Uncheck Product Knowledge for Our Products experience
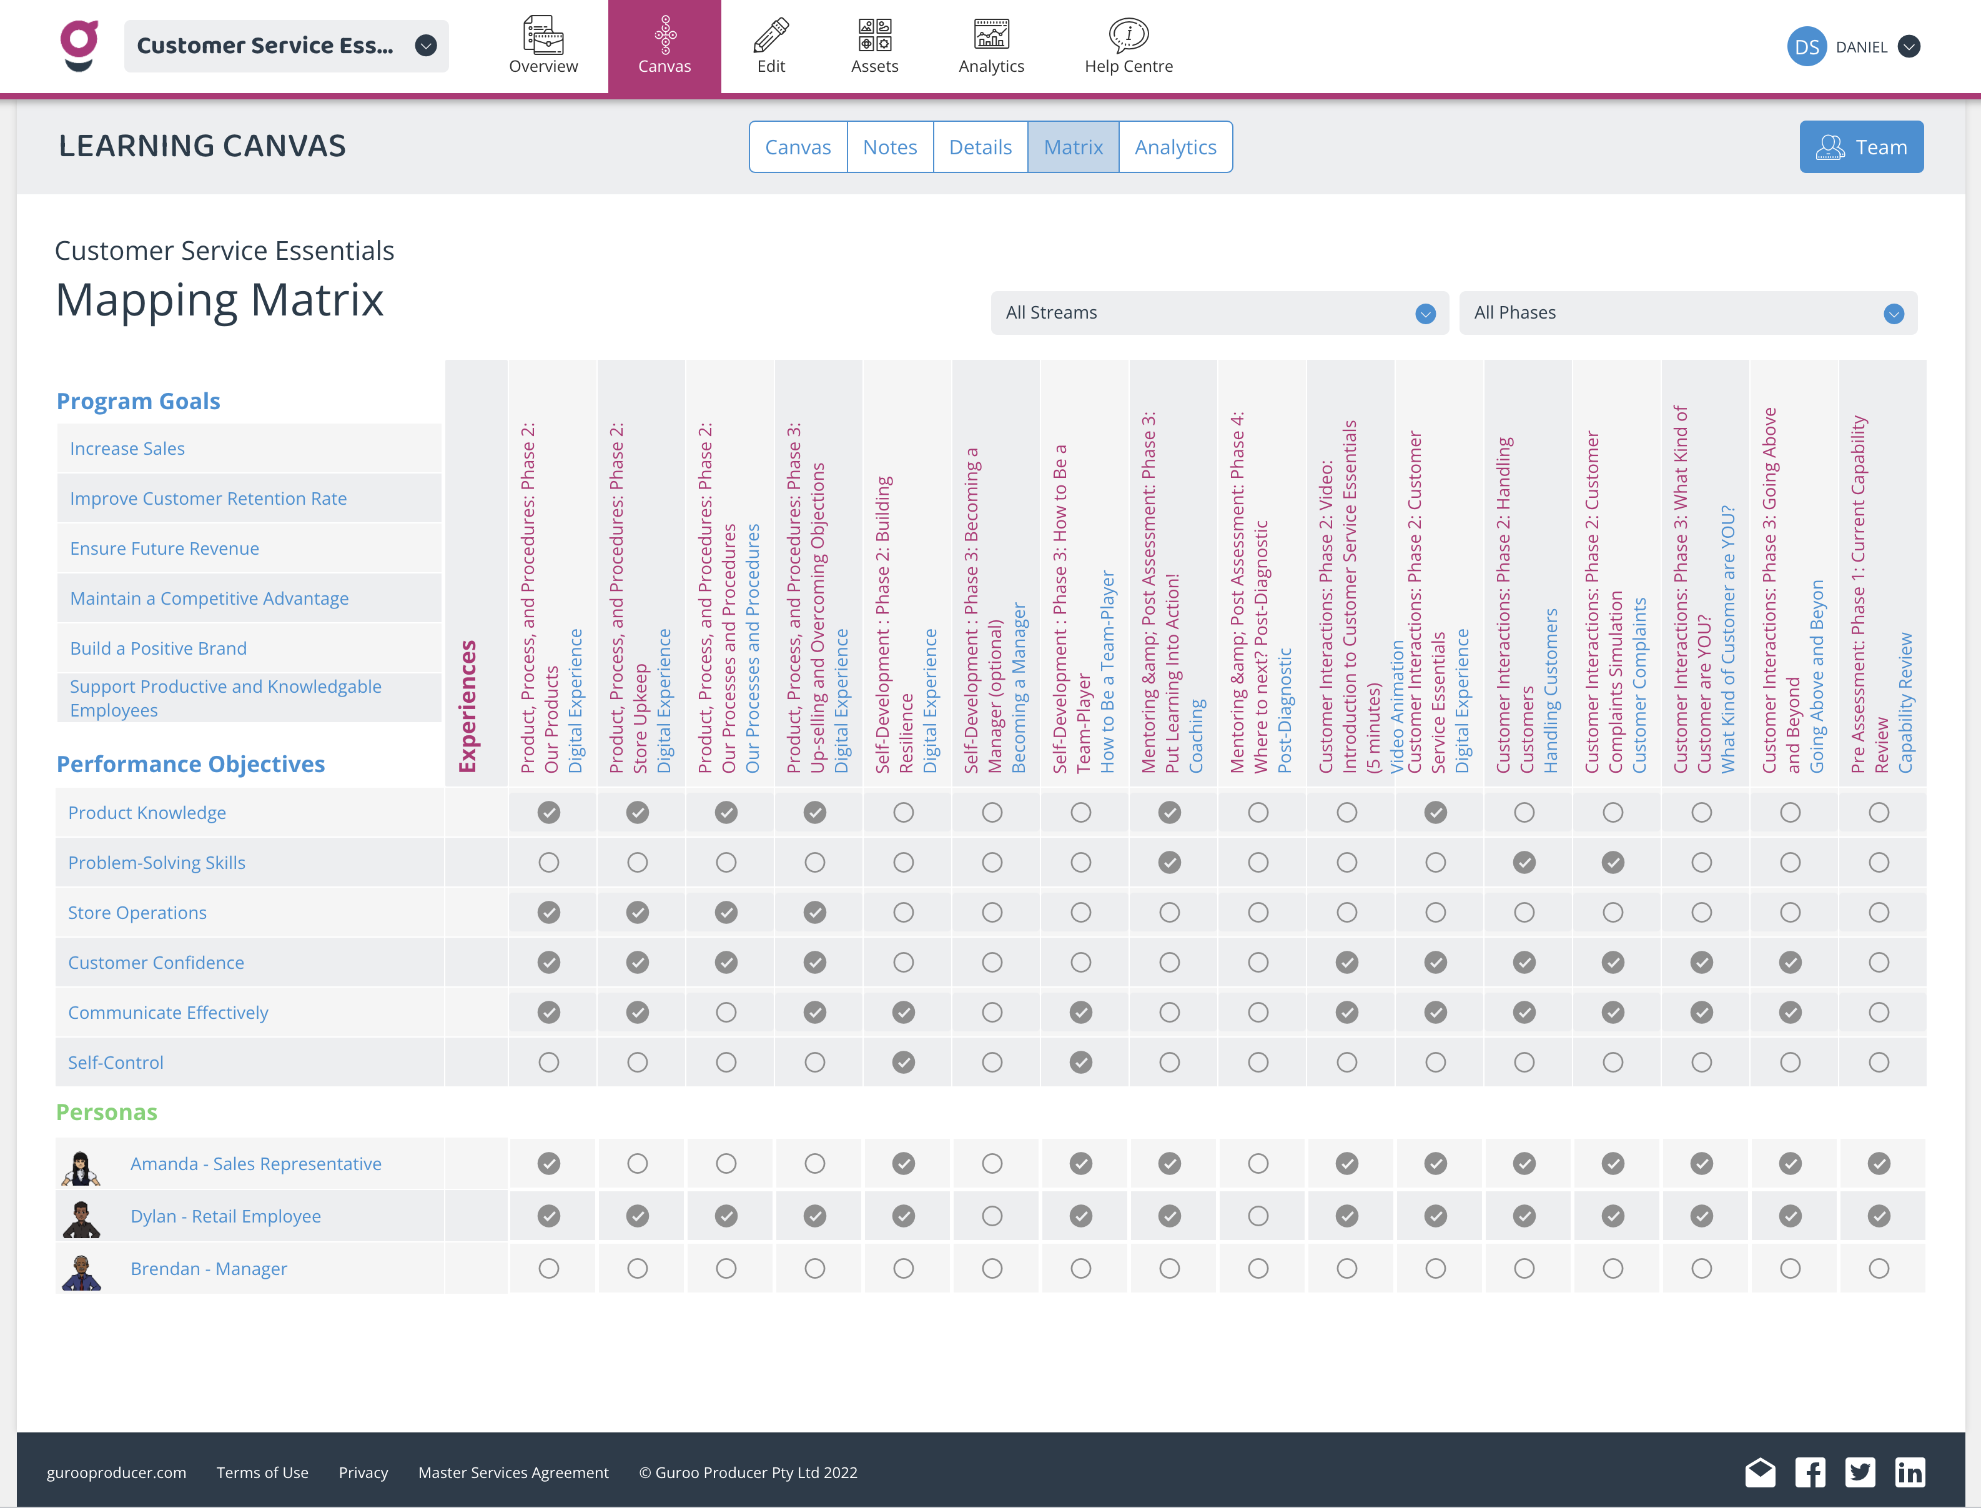The width and height of the screenshot is (1981, 1508). point(548,812)
